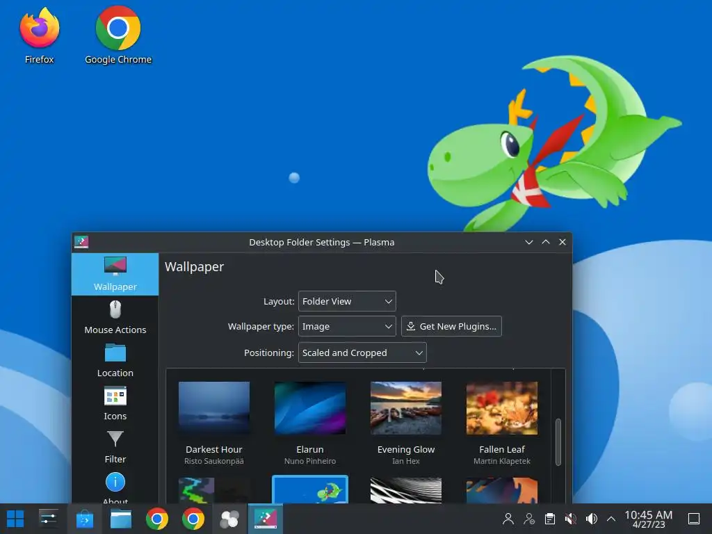Screen dimensions: 712x534
Task: Open System Settings from the taskbar
Action: pyautogui.click(x=48, y=519)
